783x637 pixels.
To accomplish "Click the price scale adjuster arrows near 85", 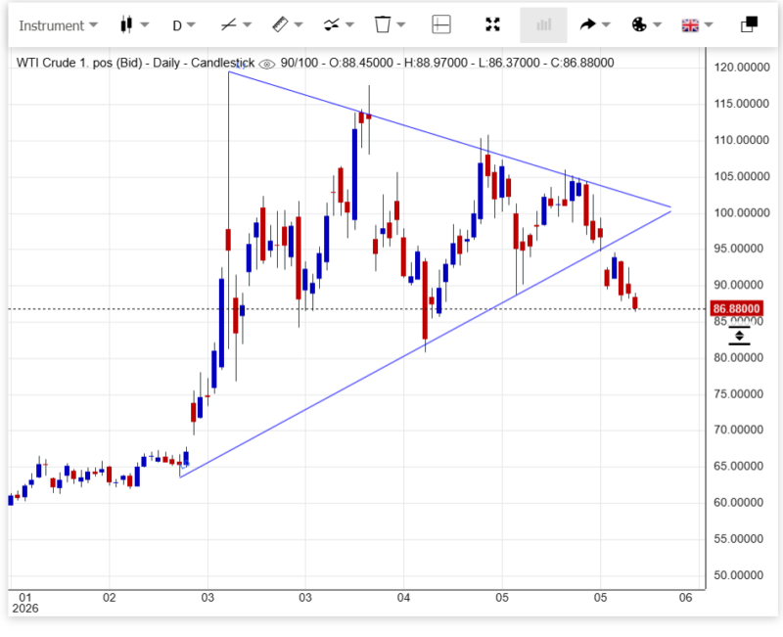I will [x=739, y=336].
